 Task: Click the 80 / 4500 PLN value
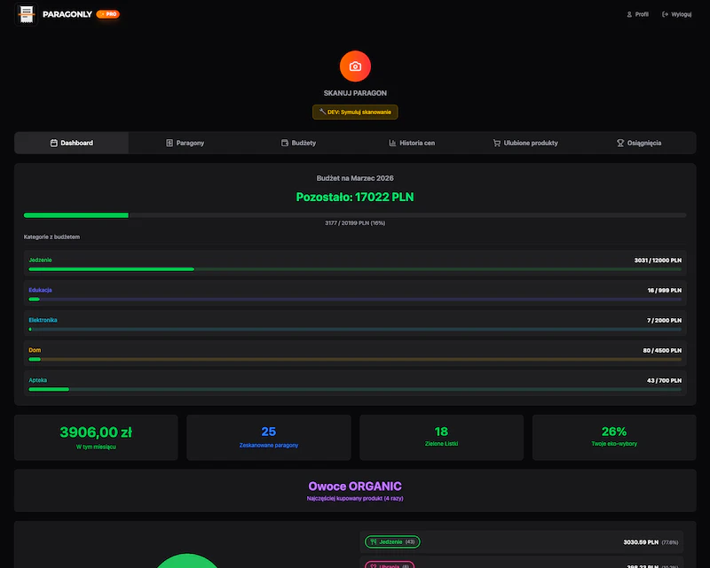coord(662,351)
